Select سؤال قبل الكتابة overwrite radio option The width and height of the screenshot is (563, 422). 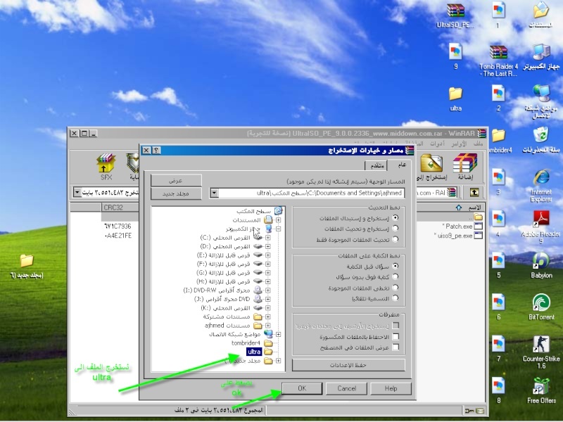click(x=396, y=267)
